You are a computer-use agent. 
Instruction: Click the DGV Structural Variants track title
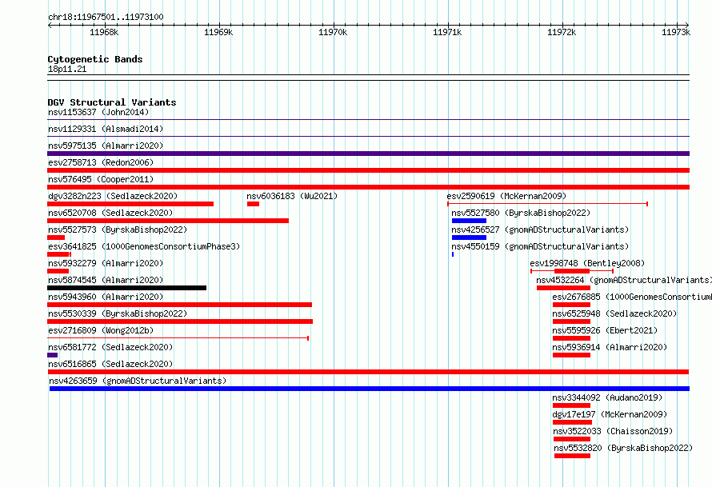pos(112,102)
